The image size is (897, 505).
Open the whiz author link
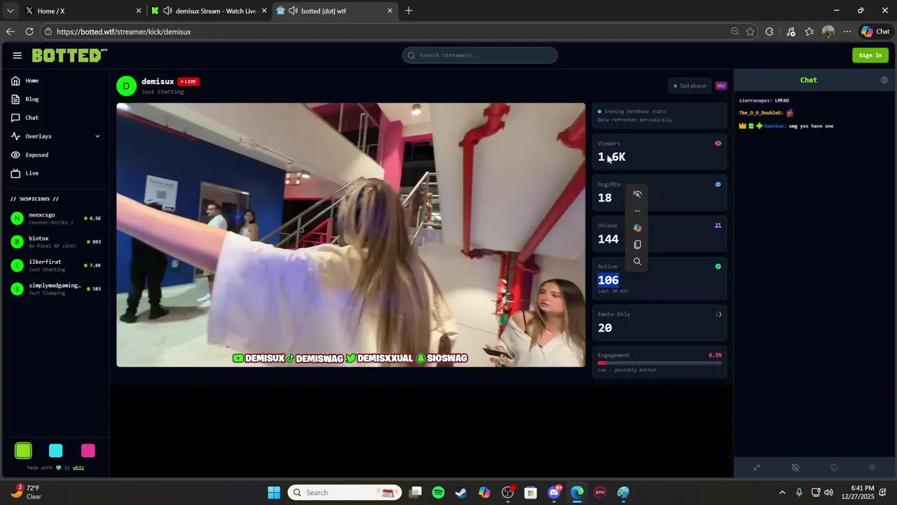78,468
